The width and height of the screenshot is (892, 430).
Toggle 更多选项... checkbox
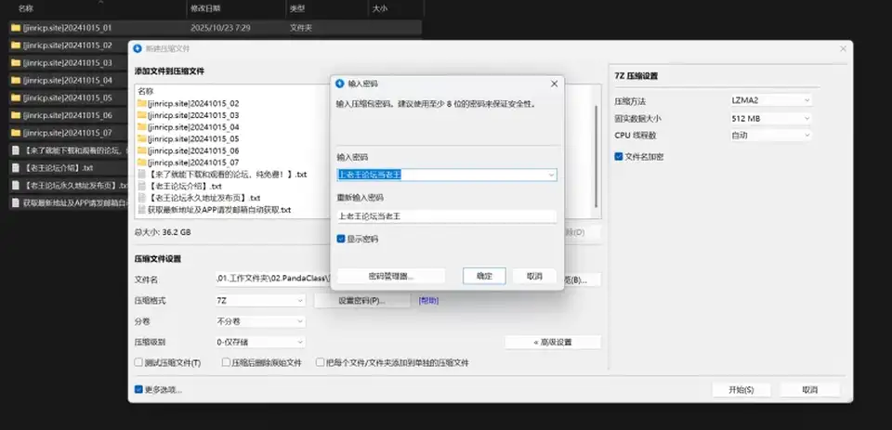coord(138,390)
